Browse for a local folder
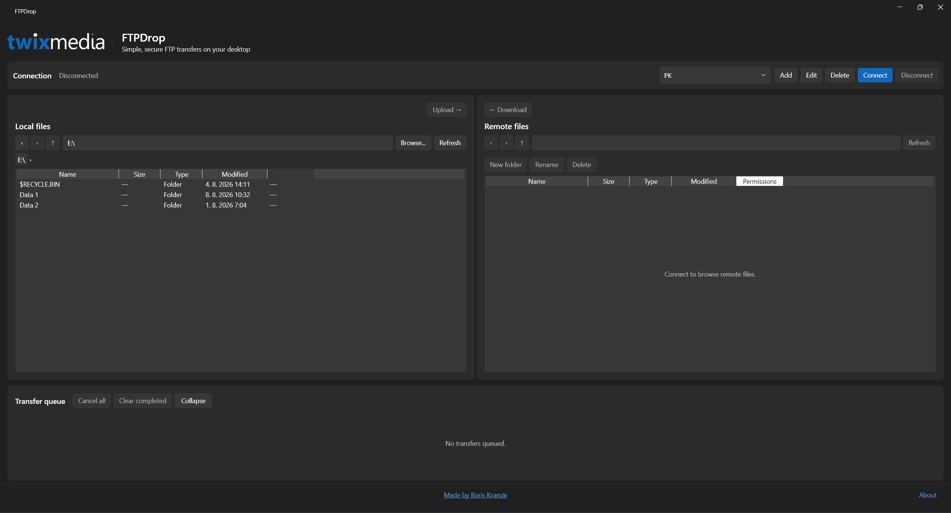Viewport: 951px width, 513px height. (413, 143)
